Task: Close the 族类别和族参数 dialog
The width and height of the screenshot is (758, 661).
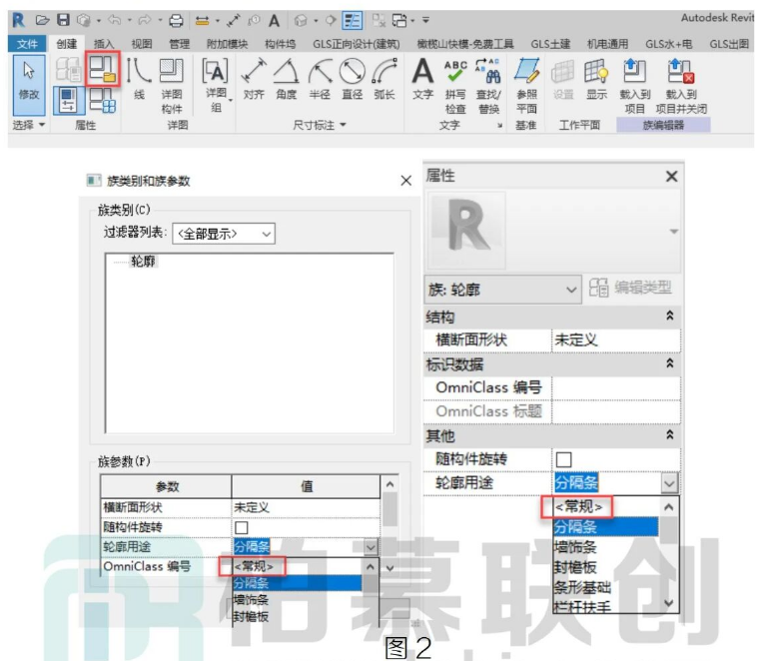Action: (406, 181)
